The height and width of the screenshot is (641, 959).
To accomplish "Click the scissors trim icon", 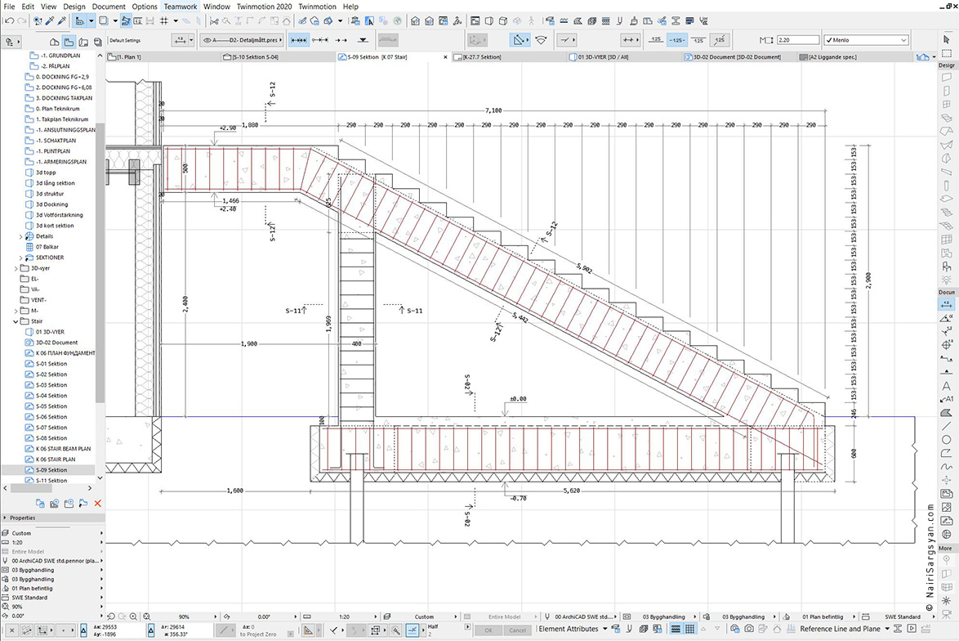I will click(214, 20).
